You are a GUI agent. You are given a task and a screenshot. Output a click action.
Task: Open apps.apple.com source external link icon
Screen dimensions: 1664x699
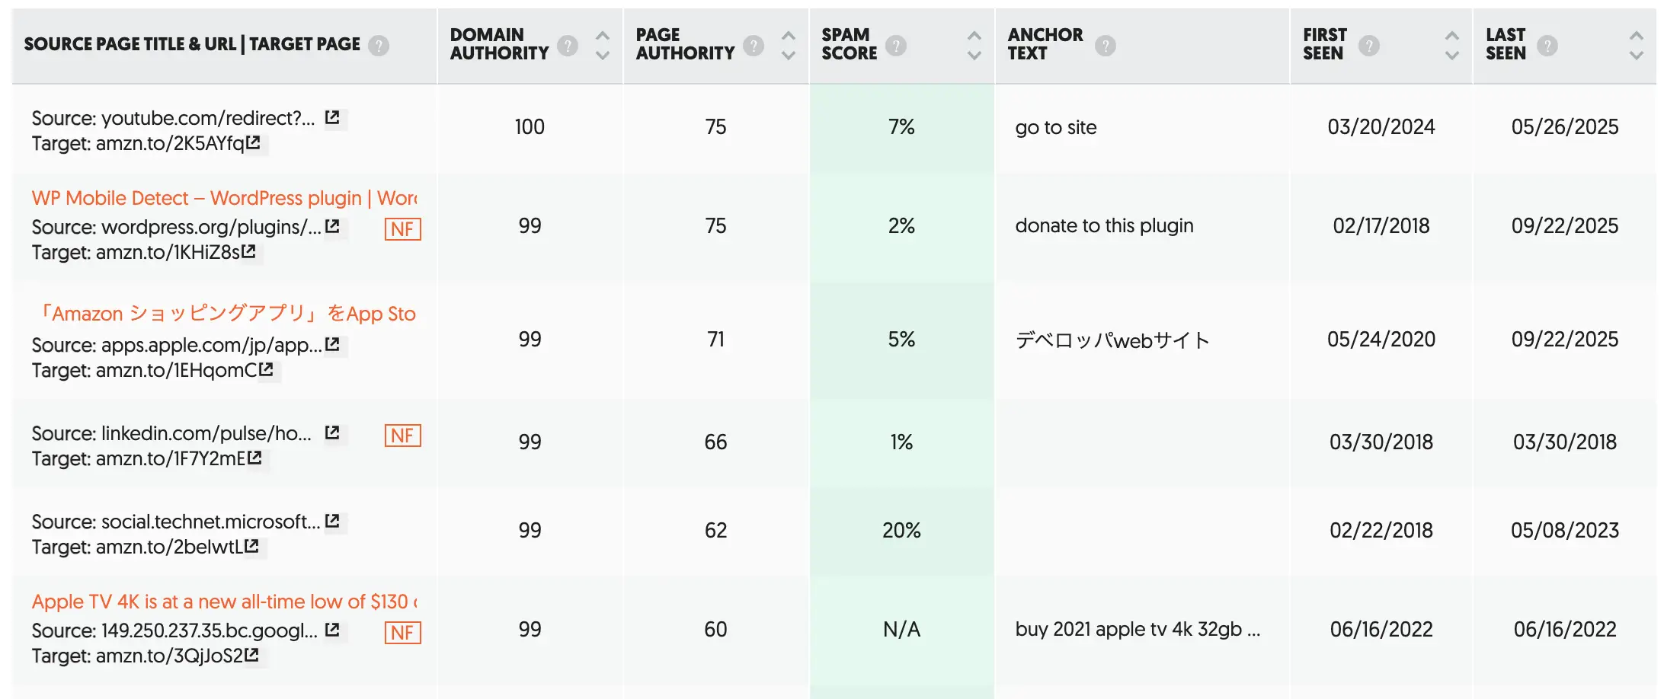(332, 344)
